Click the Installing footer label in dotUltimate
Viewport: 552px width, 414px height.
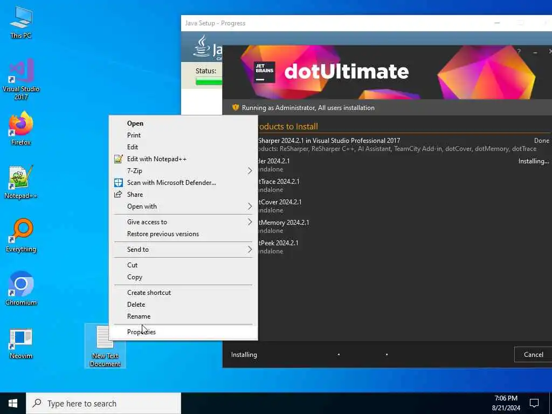244,355
